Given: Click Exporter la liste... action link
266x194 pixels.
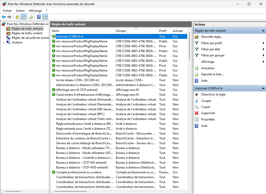Looking at the screenshot, I should [212, 74].
